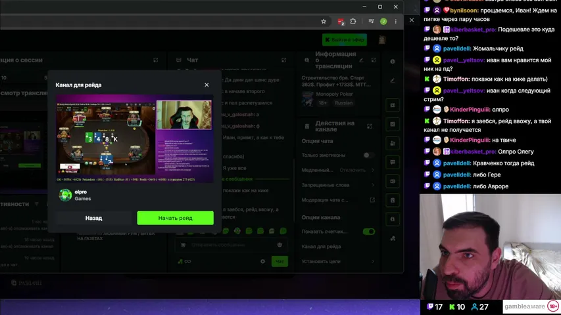Image resolution: width=561 pixels, height=315 pixels.
Task: Open the browser Extensions puzzle icon
Action: [x=353, y=22]
